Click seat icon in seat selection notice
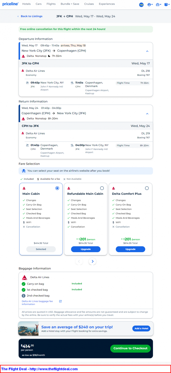 24,171
